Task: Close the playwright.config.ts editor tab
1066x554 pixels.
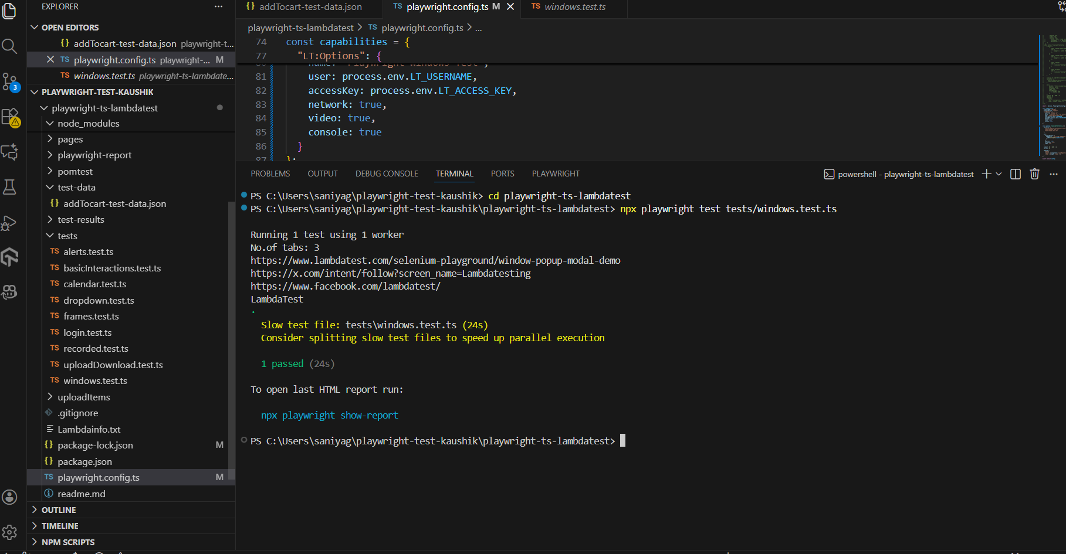Action: (510, 7)
